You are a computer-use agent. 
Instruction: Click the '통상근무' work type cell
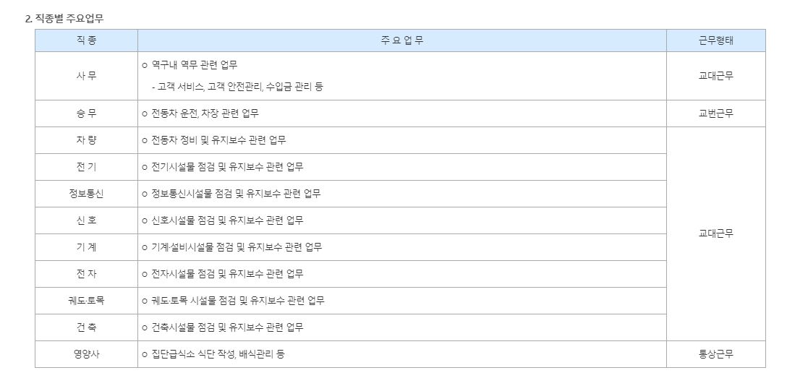pos(715,354)
